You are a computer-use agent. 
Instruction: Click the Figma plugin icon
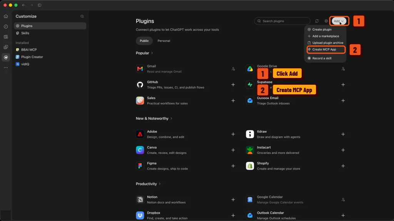(140, 166)
